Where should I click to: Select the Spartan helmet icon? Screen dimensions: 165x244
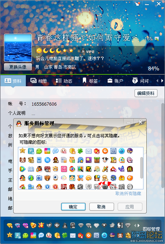pos(56,160)
